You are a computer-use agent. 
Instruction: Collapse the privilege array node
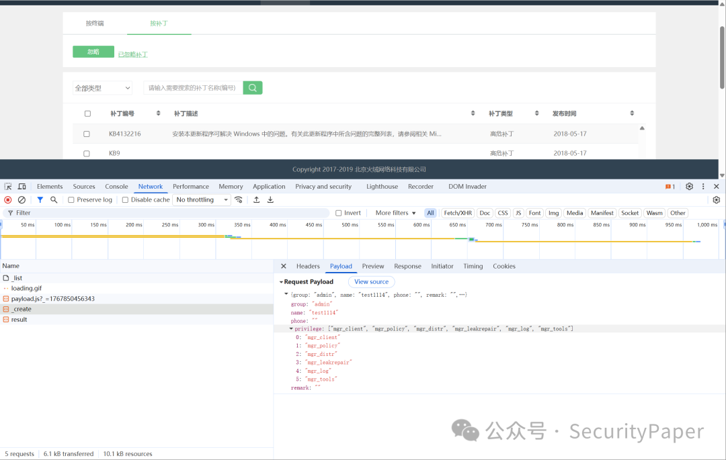point(291,328)
